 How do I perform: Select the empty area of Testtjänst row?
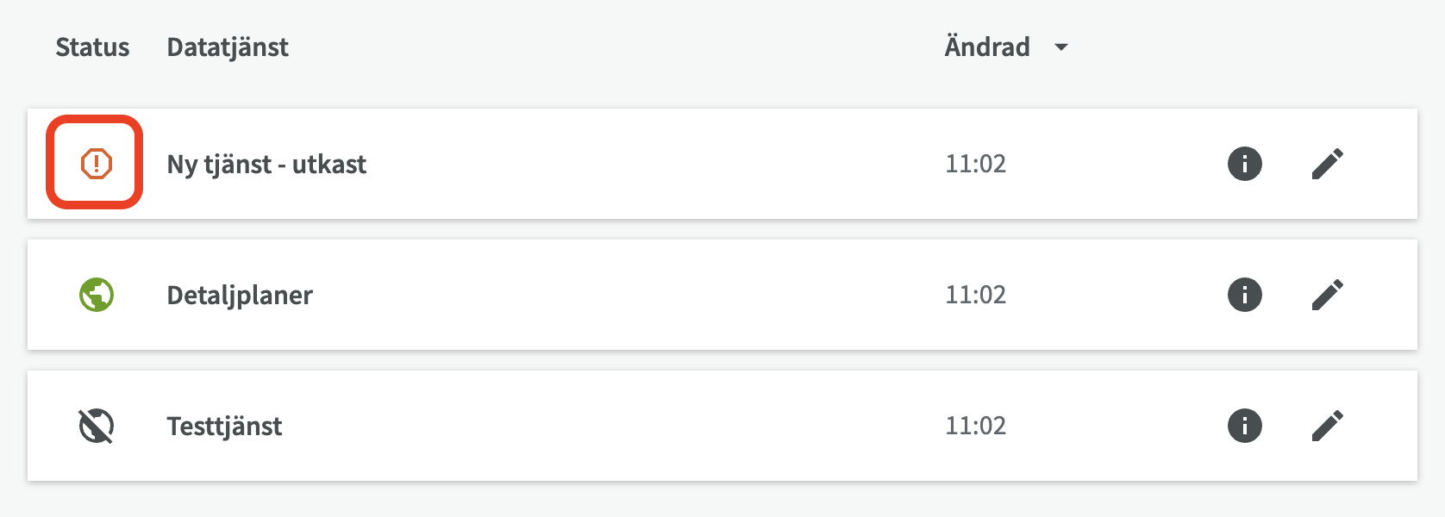click(604, 426)
